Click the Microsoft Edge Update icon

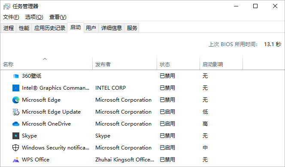click(x=16, y=112)
